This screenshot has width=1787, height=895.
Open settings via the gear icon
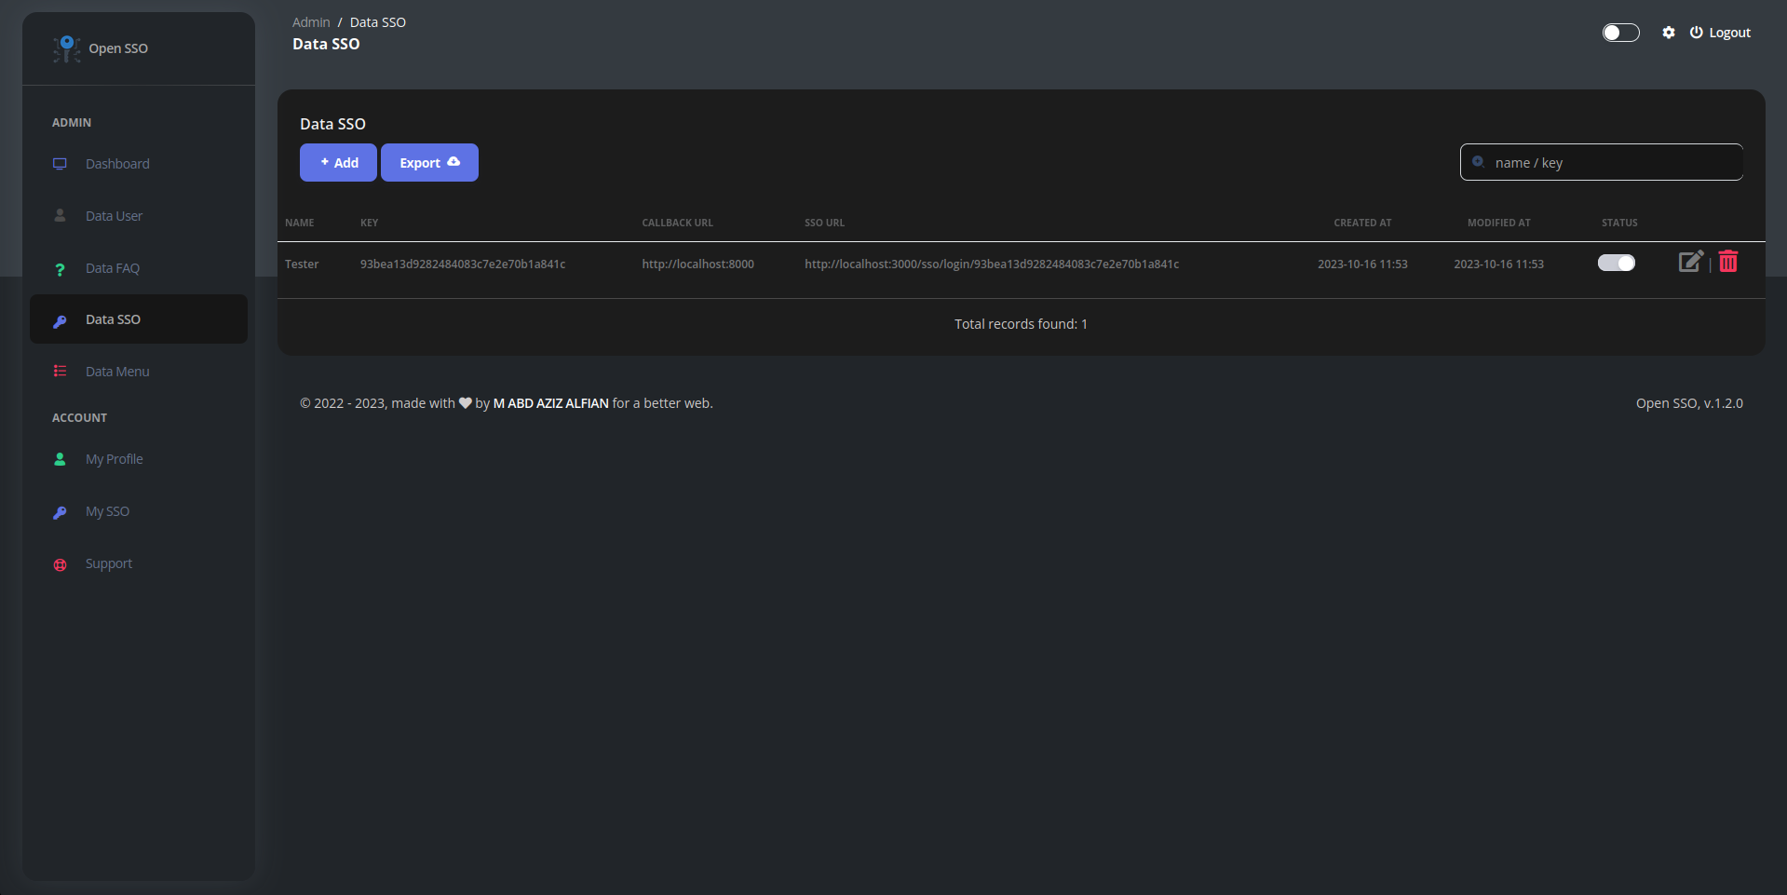click(1668, 32)
